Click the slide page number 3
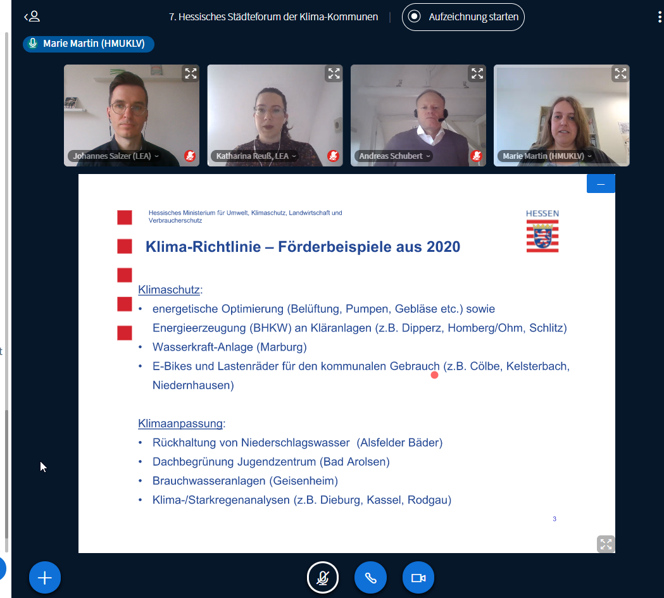 pos(554,519)
